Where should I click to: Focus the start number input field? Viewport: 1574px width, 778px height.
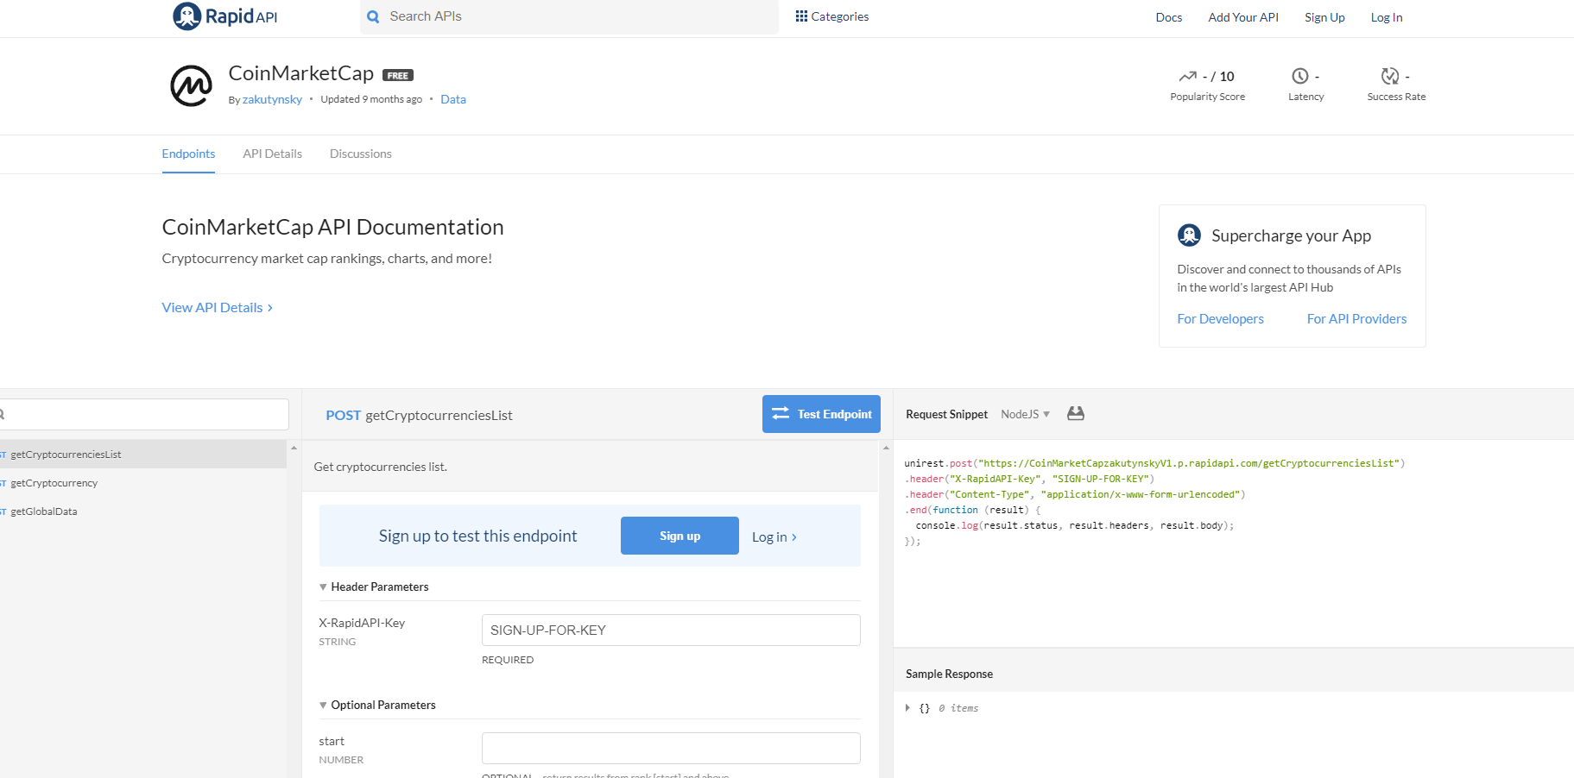click(x=671, y=748)
